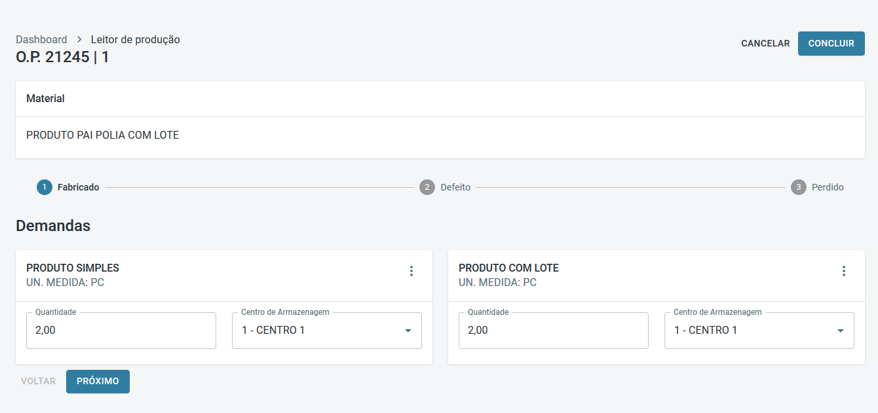The width and height of the screenshot is (878, 413).
Task: Click the PRÓXIMO button
Action: (x=98, y=381)
